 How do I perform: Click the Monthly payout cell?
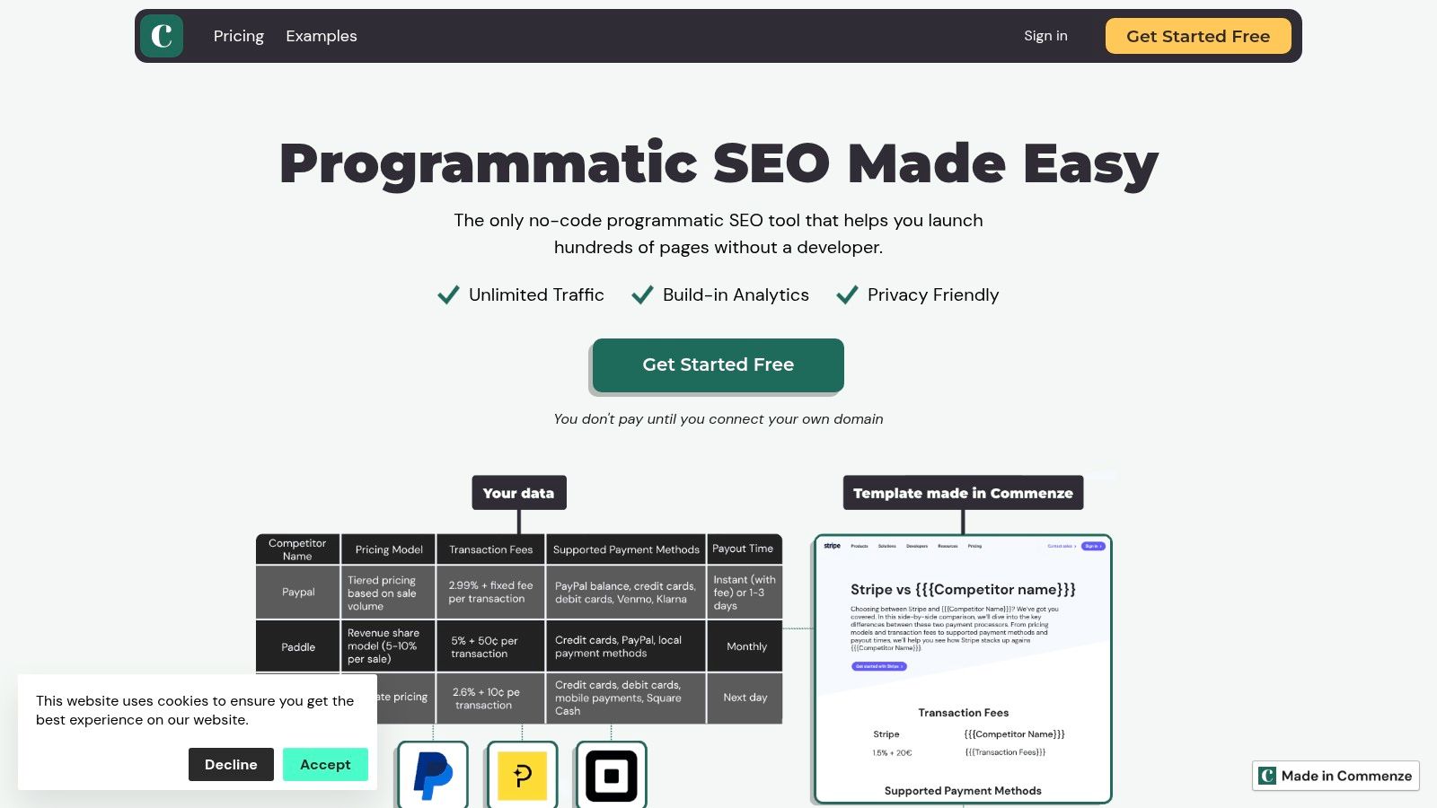pos(745,646)
